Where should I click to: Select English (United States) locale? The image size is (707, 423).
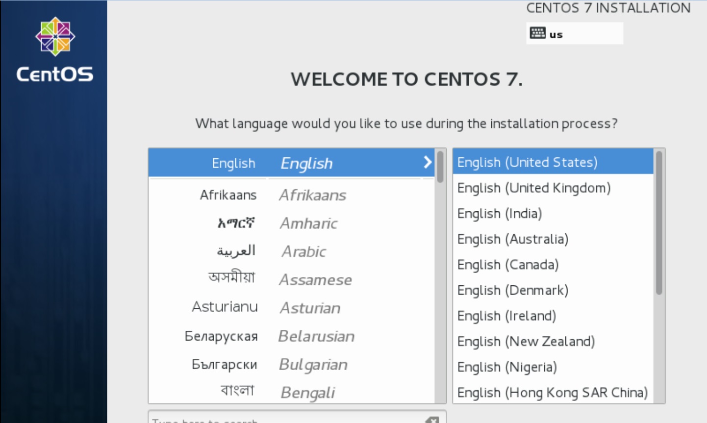(553, 162)
